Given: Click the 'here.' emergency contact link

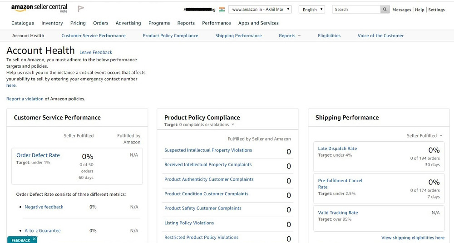Looking at the screenshot, I should coord(11,85).
